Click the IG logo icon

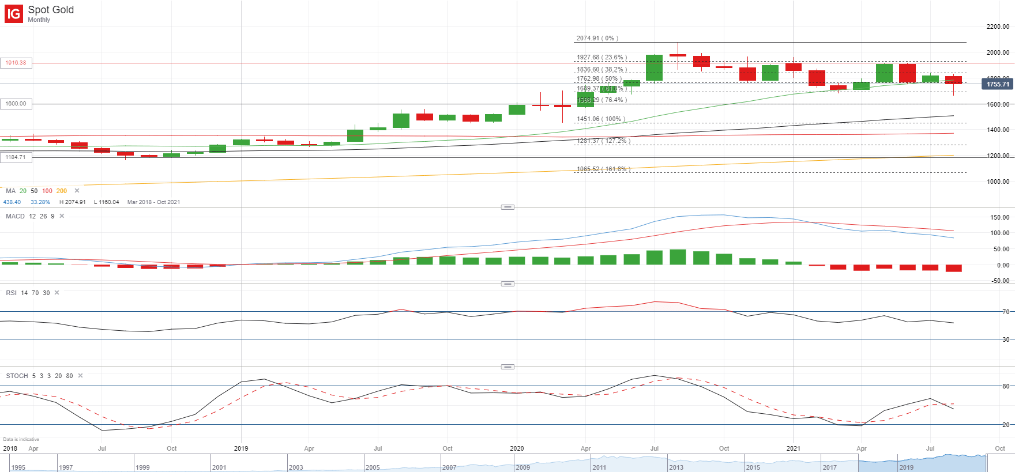(14, 14)
